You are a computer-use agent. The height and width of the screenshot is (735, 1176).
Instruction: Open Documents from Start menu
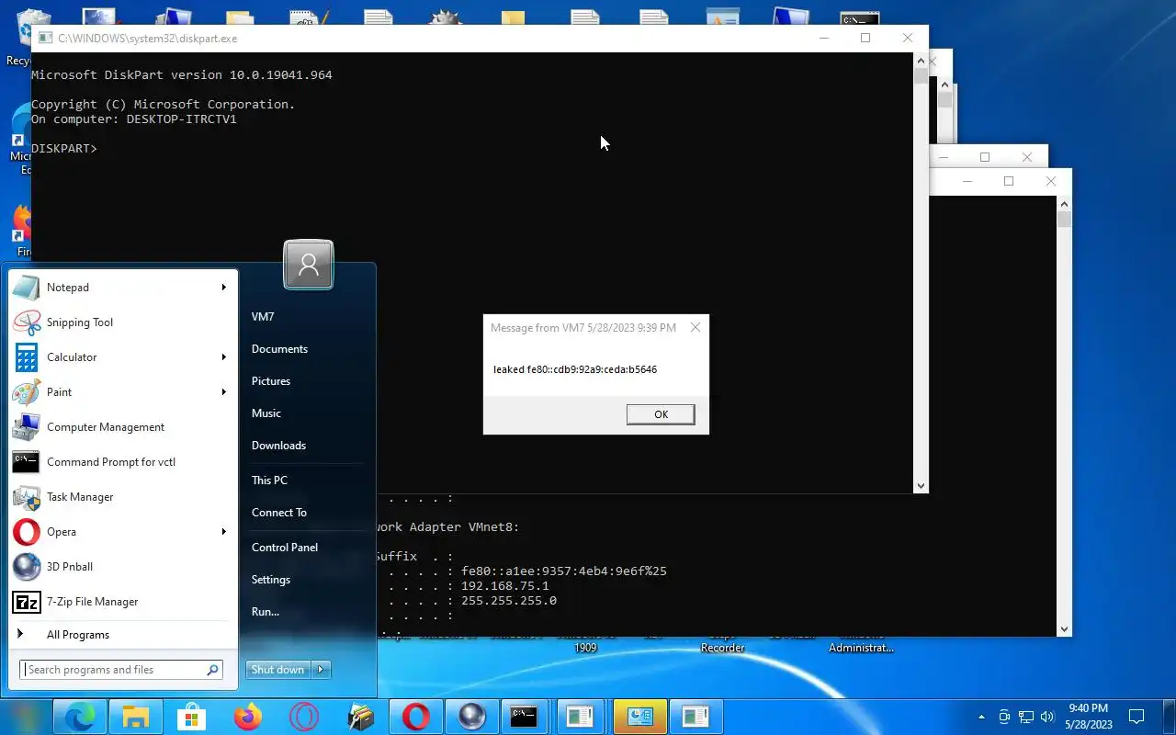[x=279, y=349]
